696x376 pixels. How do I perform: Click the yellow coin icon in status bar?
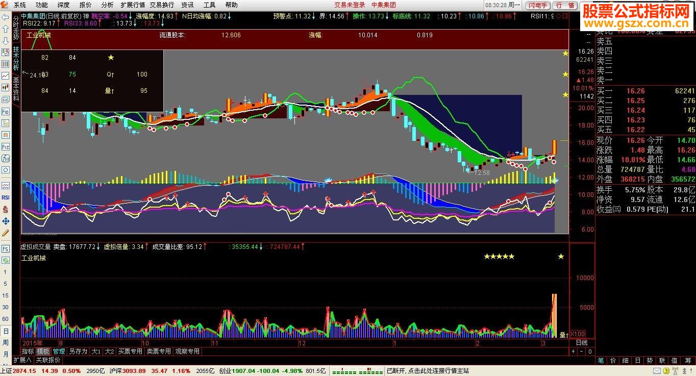point(666,371)
